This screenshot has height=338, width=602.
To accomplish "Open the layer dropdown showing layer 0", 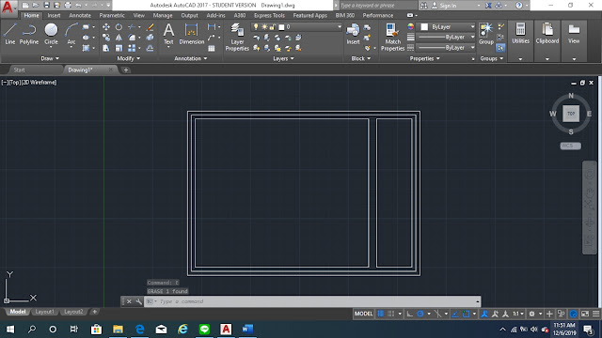I will click(296, 27).
